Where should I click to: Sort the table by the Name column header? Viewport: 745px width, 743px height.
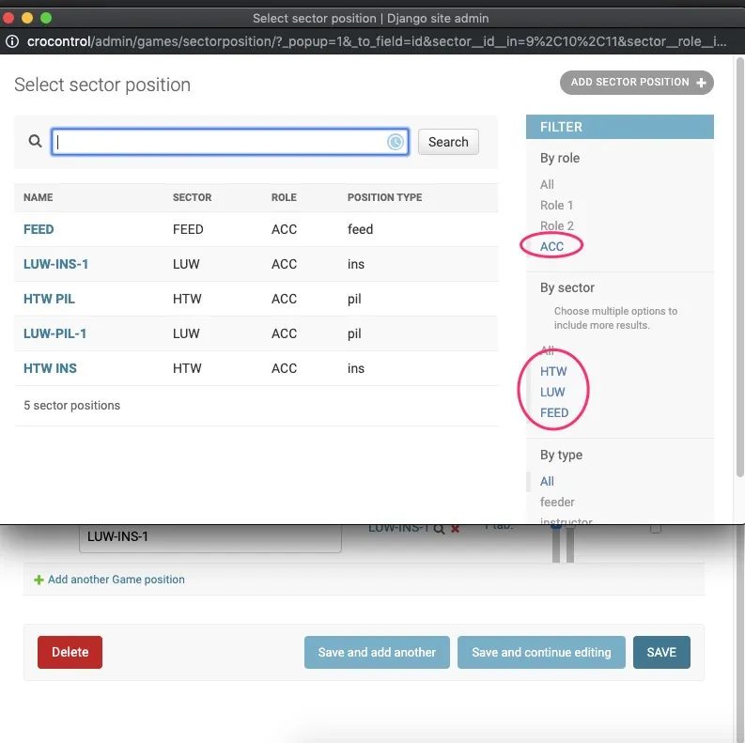39,197
